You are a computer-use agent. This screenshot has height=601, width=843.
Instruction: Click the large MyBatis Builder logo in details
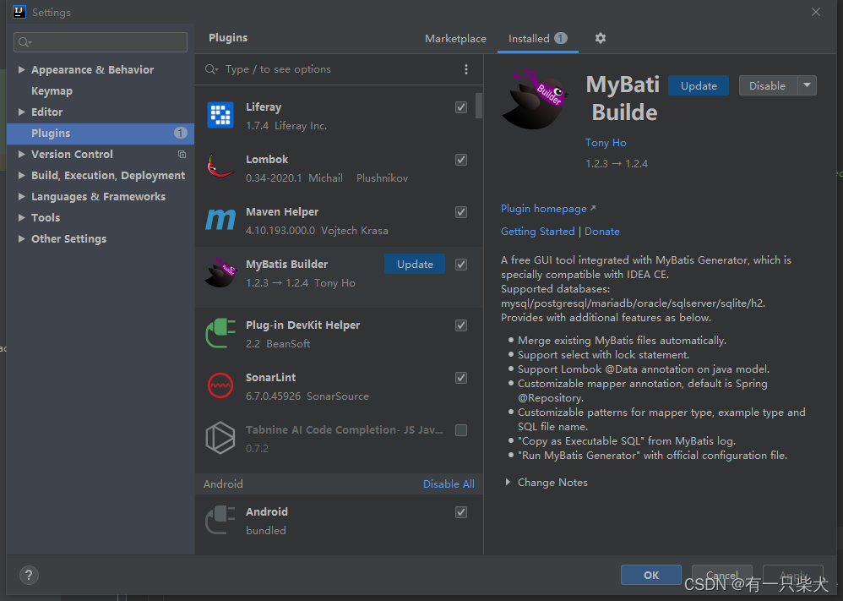coord(535,99)
